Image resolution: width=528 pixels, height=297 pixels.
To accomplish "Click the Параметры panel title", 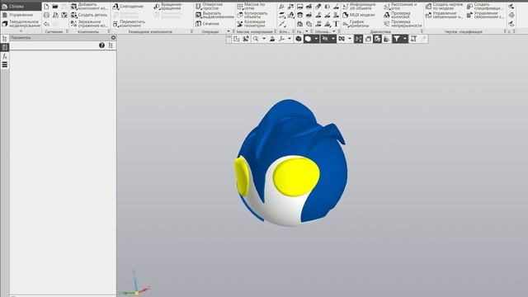I will tap(21, 38).
